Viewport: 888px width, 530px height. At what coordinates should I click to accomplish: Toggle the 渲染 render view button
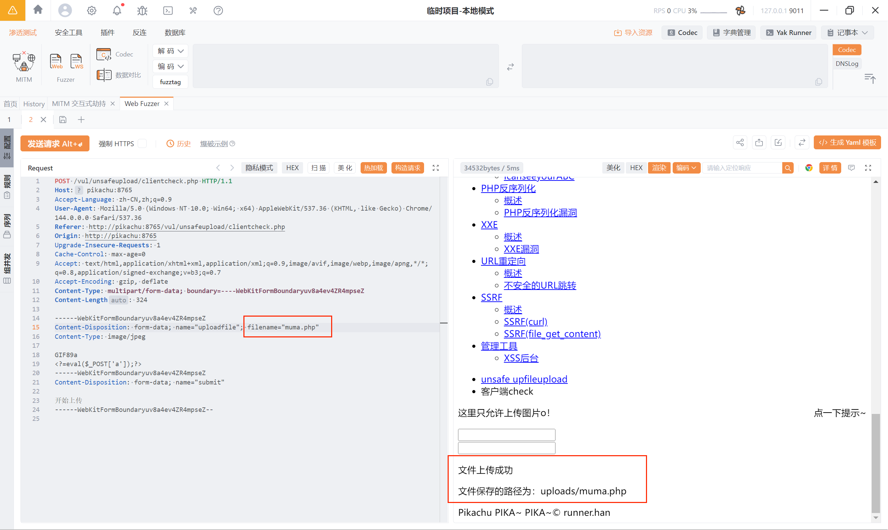coord(658,168)
